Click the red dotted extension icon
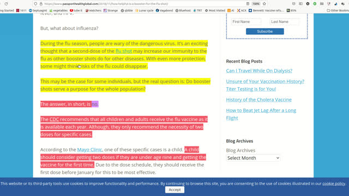 click(x=329, y=4)
